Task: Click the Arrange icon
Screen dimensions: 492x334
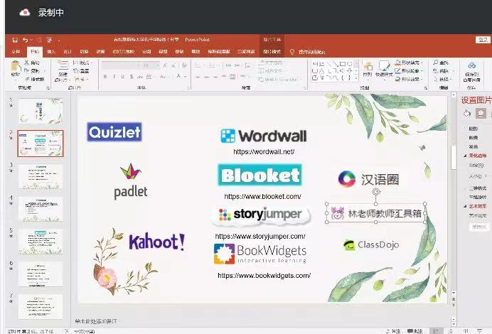Action: (367, 67)
